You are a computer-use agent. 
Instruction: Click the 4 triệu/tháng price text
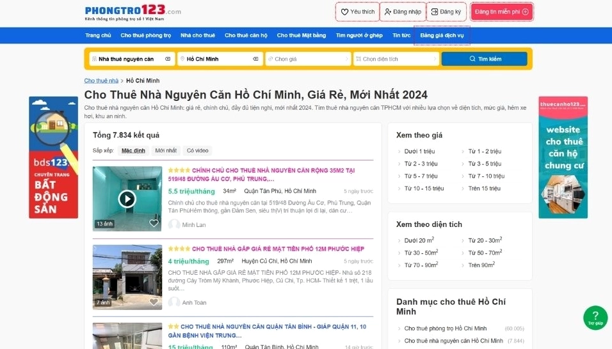188,261
